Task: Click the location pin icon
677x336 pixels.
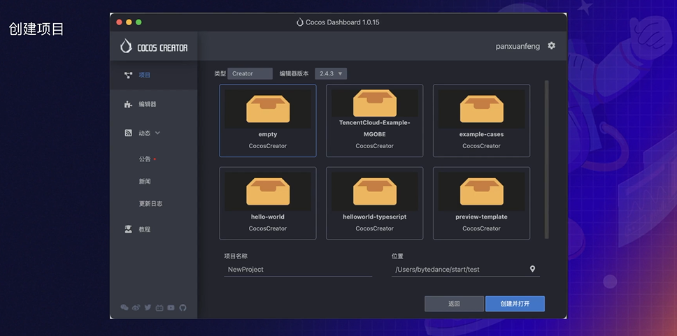Action: pos(532,269)
